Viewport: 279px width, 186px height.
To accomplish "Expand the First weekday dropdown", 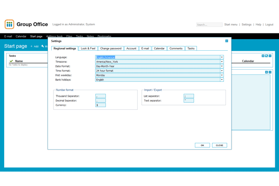I will coord(222,75).
